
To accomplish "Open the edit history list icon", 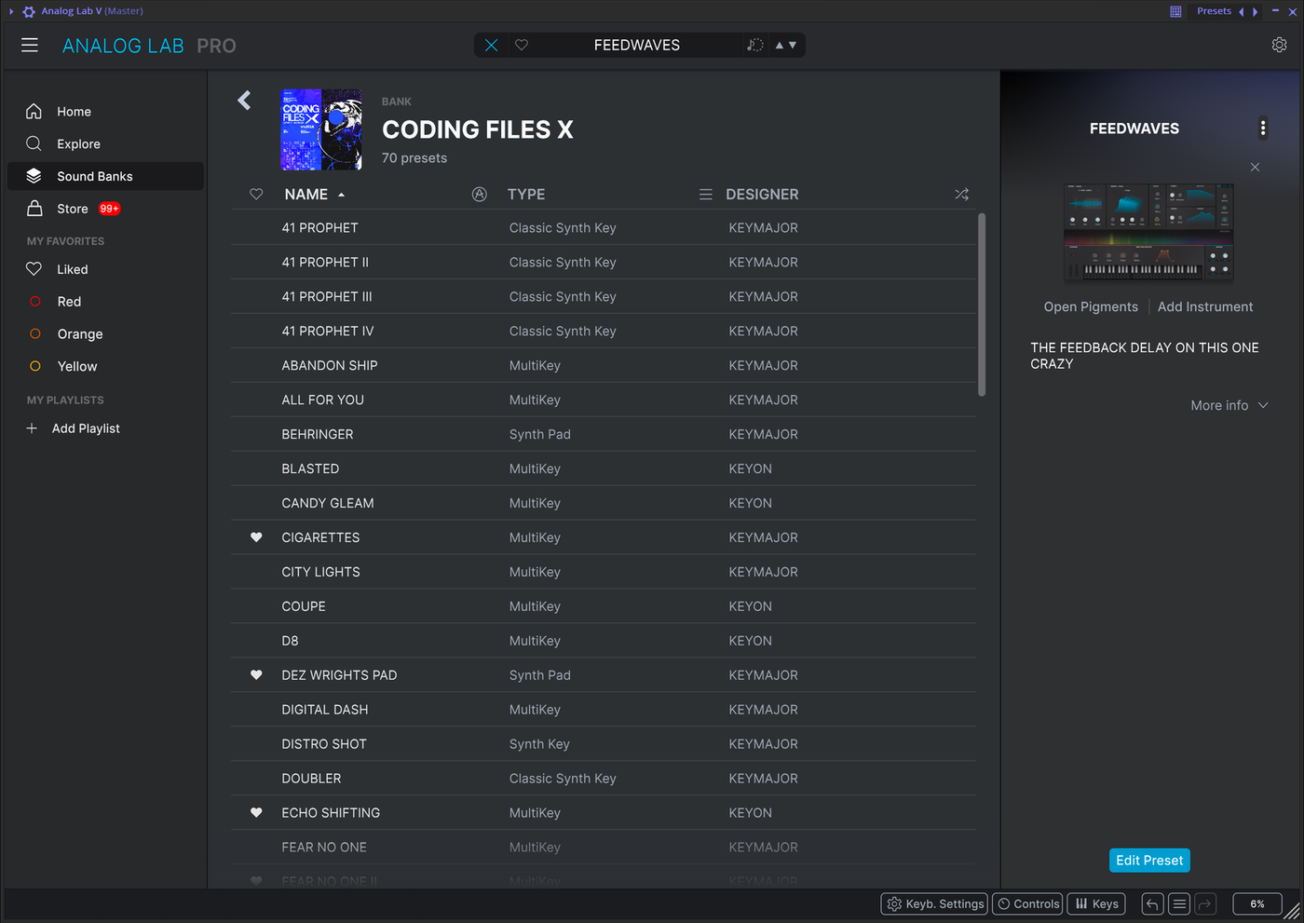I will click(x=1179, y=904).
